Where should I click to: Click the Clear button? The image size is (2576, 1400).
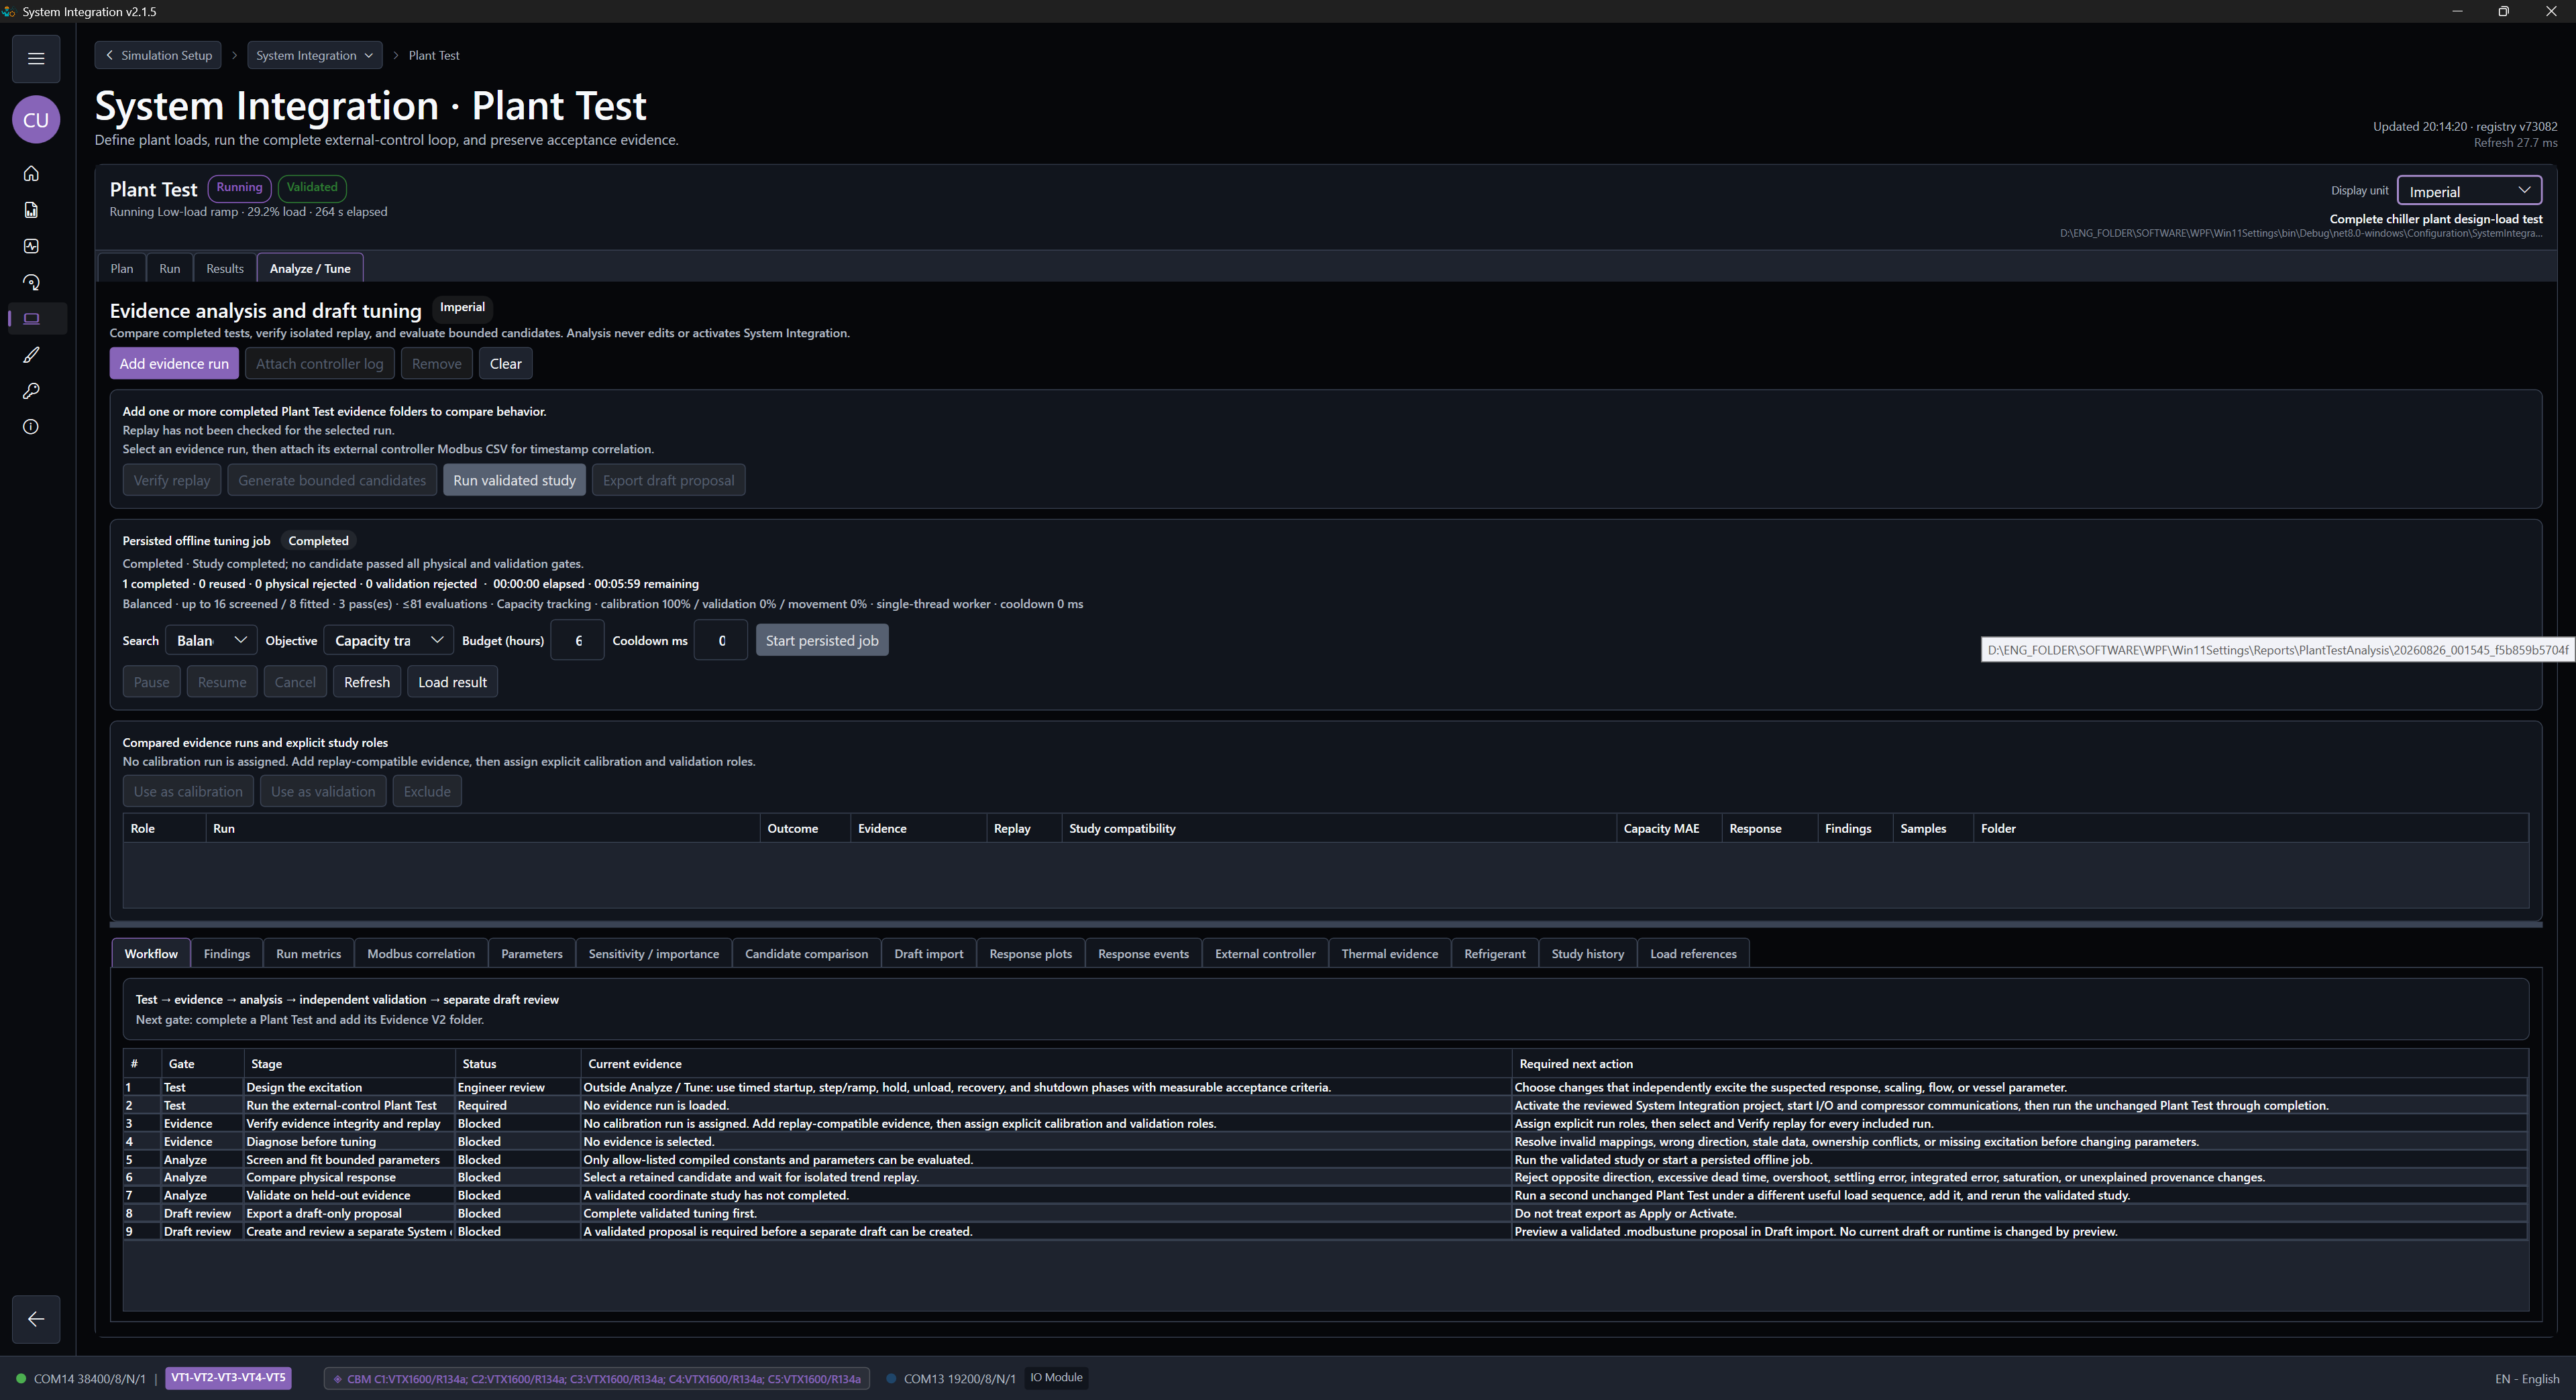[x=505, y=363]
